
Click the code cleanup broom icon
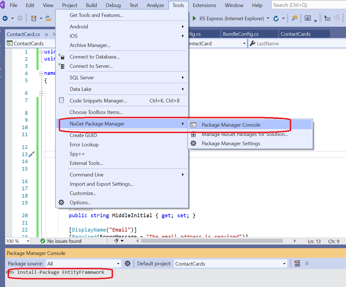click(x=116, y=241)
